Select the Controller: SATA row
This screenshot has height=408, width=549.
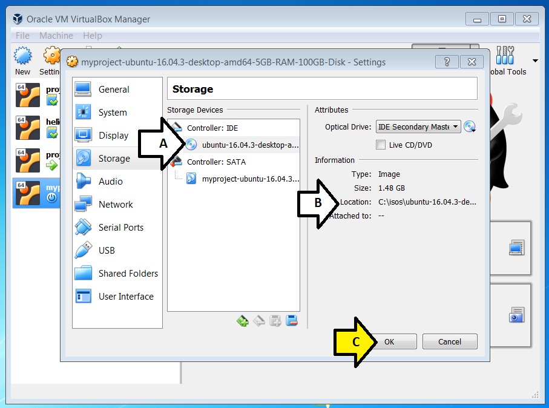pos(234,162)
